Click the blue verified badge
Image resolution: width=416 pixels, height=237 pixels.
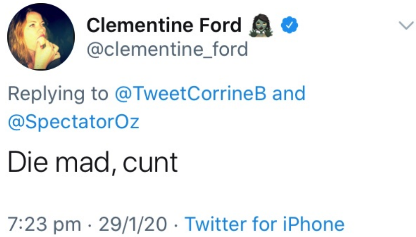[x=289, y=26]
